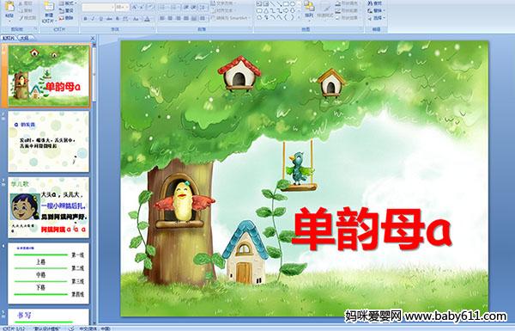
Task: Switch to the Outline tab in the side pane
Action: 24,38
